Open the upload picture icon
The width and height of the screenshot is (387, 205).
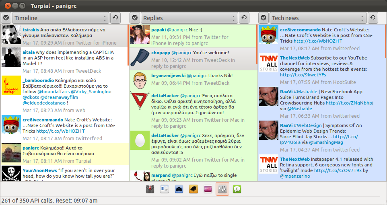point(208,189)
